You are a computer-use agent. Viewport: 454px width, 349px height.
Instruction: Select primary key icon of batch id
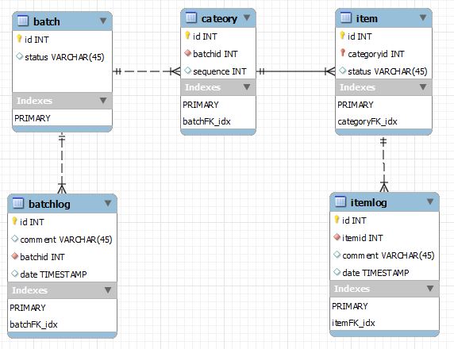click(19, 39)
